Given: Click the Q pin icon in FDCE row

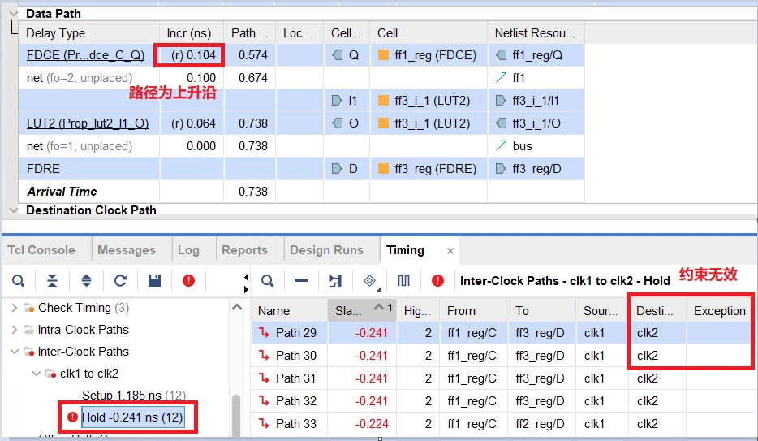Looking at the screenshot, I should tap(338, 55).
